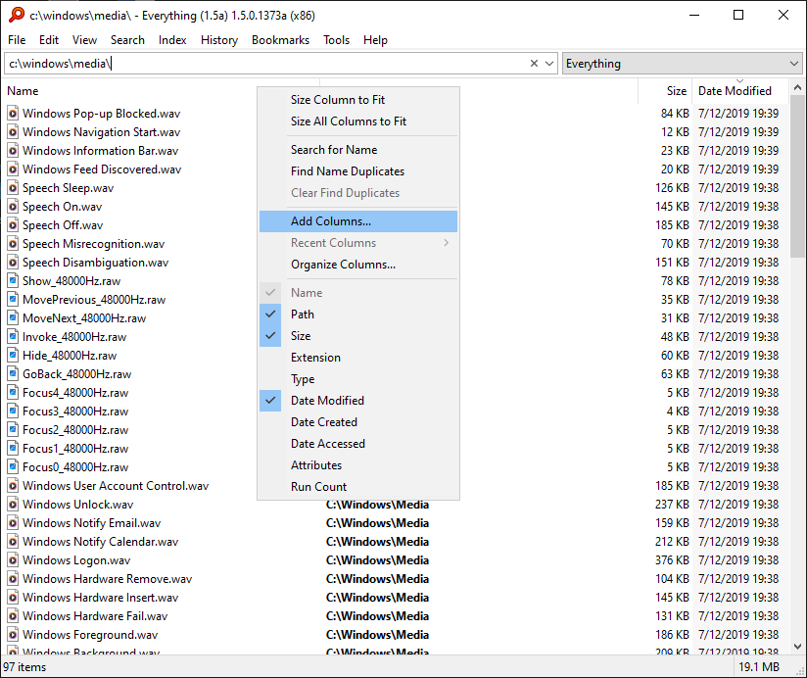
Task: Click the file icon for Windows Feed Discovered.wav
Action: [x=13, y=169]
